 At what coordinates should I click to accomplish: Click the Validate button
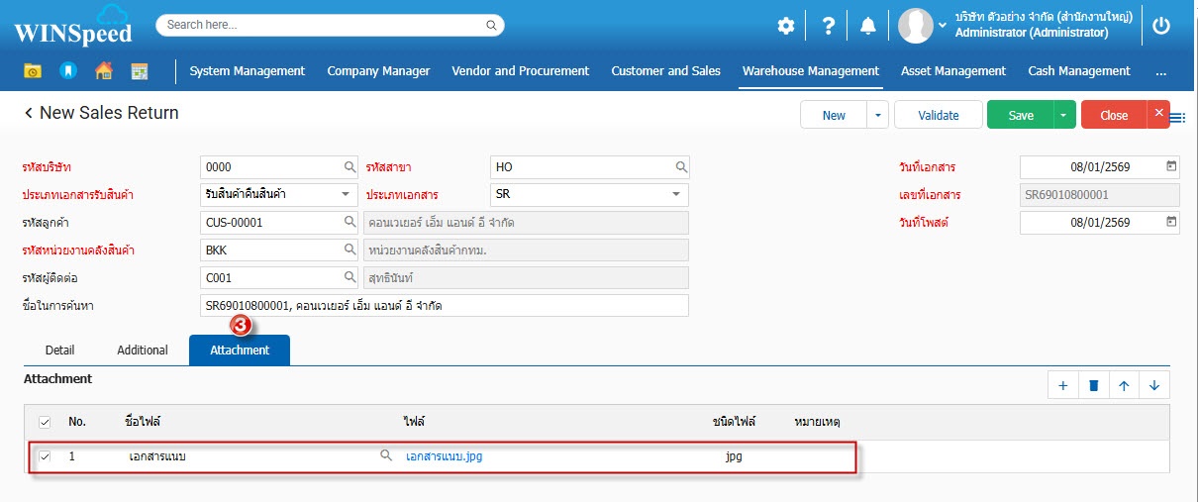pos(938,116)
